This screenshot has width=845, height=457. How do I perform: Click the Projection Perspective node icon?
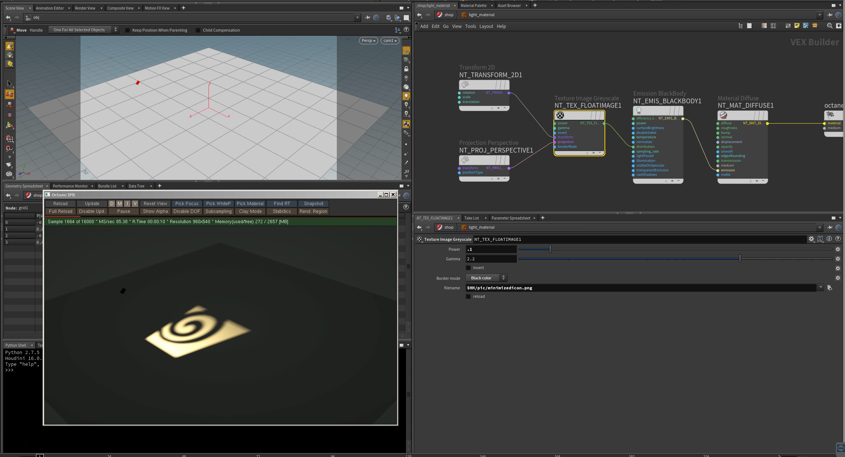[465, 160]
